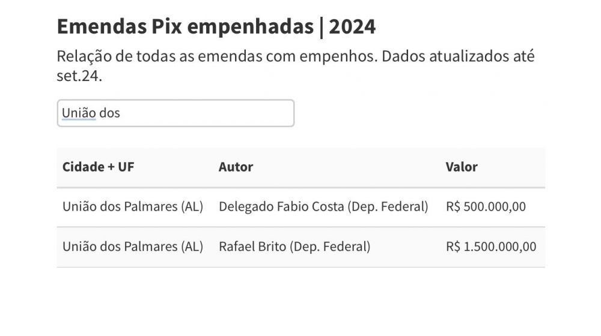The width and height of the screenshot is (601, 336).
Task: Click 'Delegado Fabio Costa (Dep. Federal)' author cell
Action: tap(323, 206)
